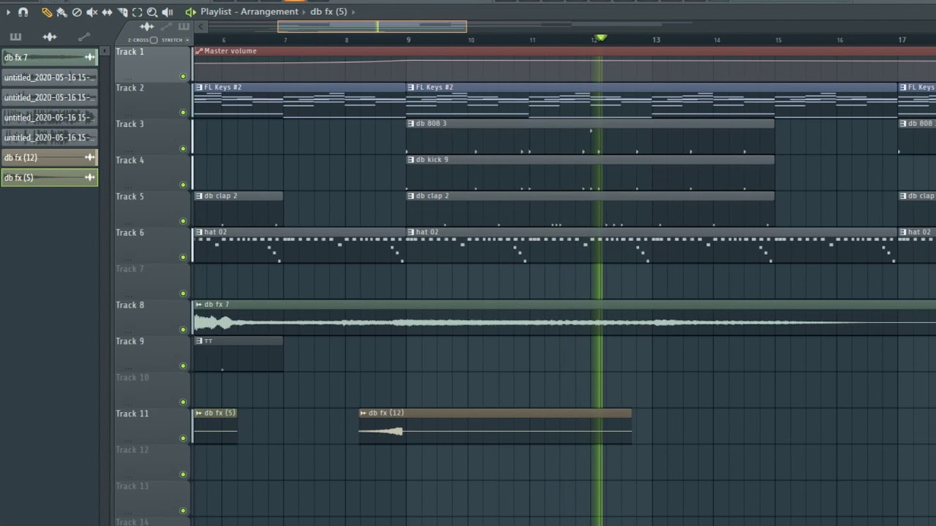The image size is (936, 526).
Task: Mute Track 2 with its green dot
Action: [x=183, y=113]
